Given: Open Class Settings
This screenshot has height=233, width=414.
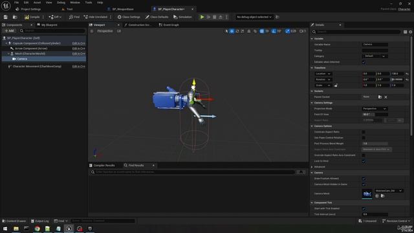Looking at the screenshot, I should (129, 17).
